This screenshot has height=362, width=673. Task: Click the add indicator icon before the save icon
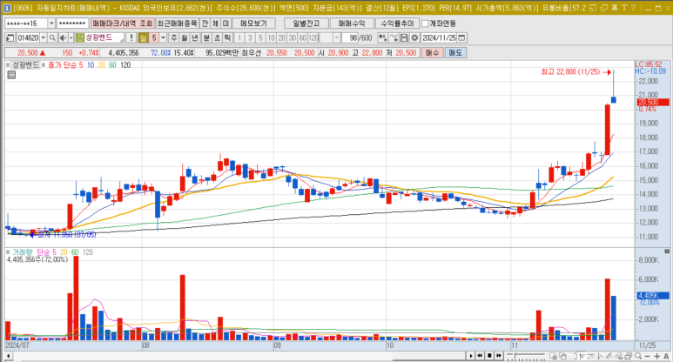pos(394,37)
